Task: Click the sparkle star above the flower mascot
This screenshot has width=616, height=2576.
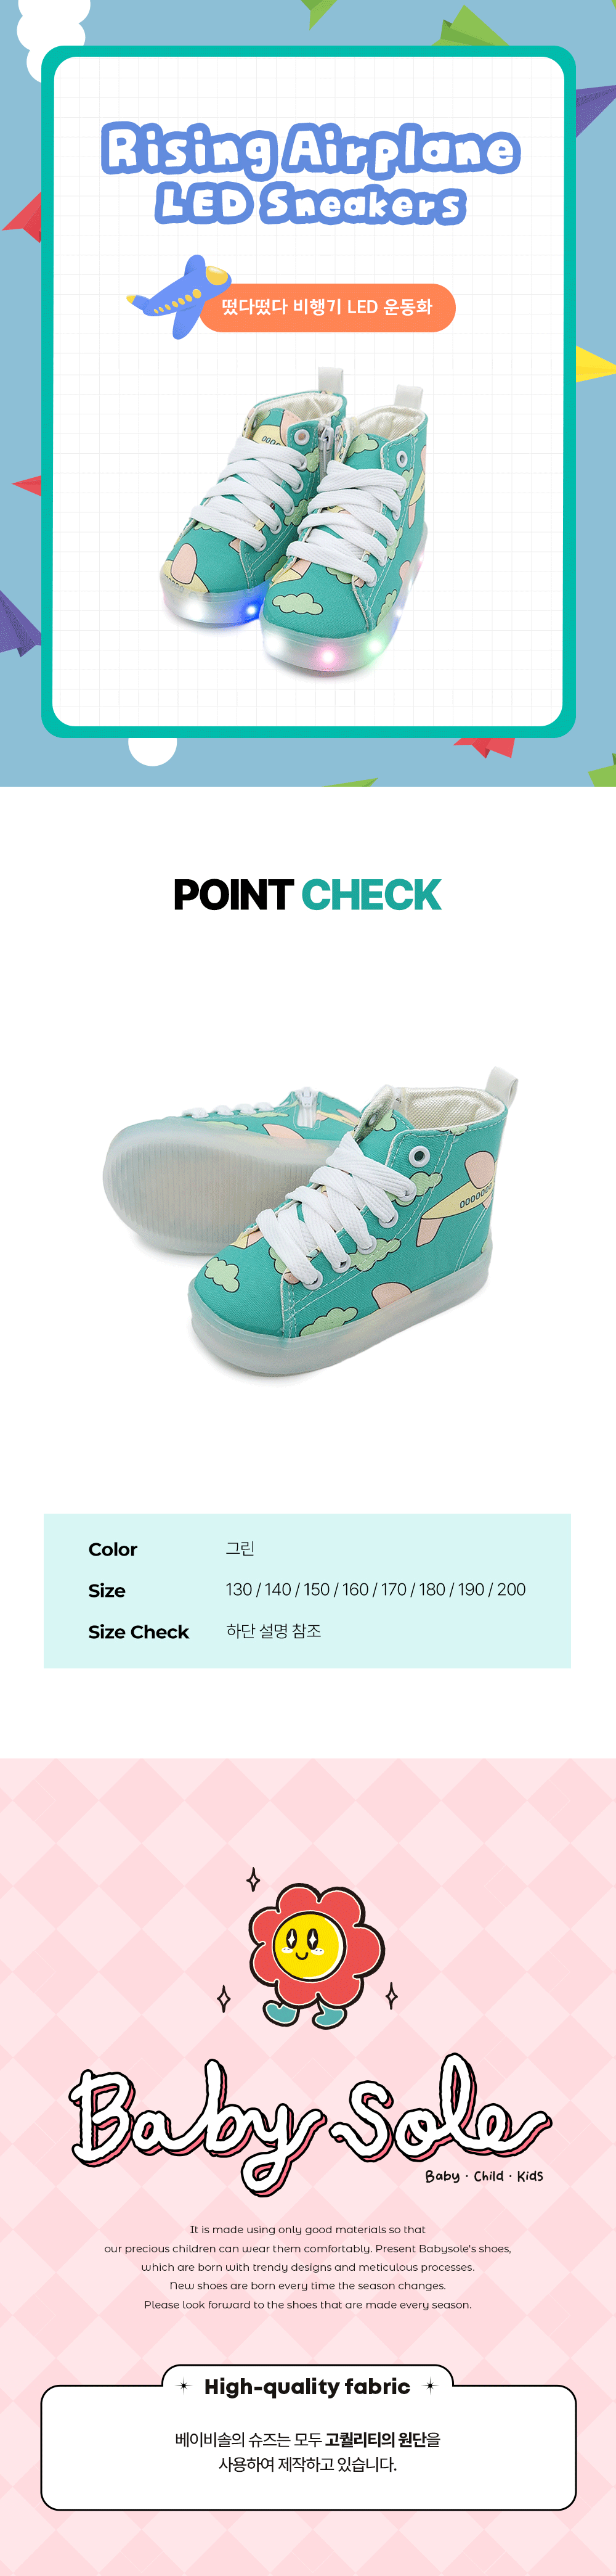Action: pyautogui.click(x=254, y=1879)
